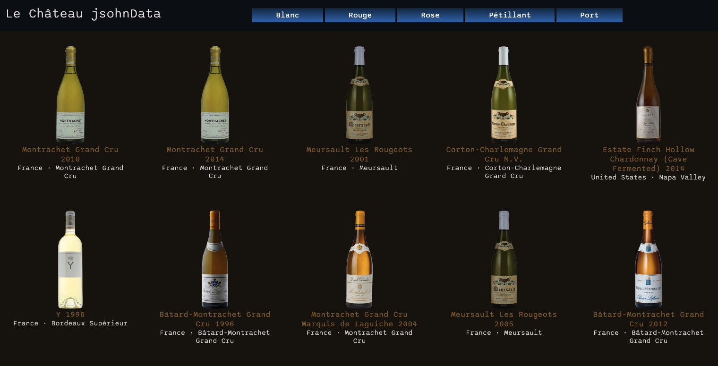
Task: Click 'United States · Napa Valley' origin text
Action: pyautogui.click(x=648, y=178)
